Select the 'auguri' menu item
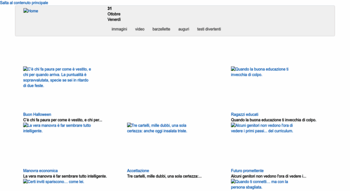 point(183,29)
